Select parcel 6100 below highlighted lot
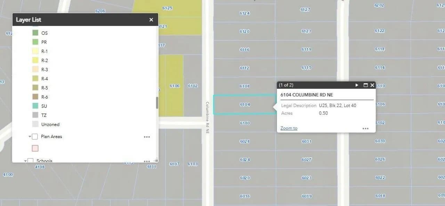 (244, 123)
